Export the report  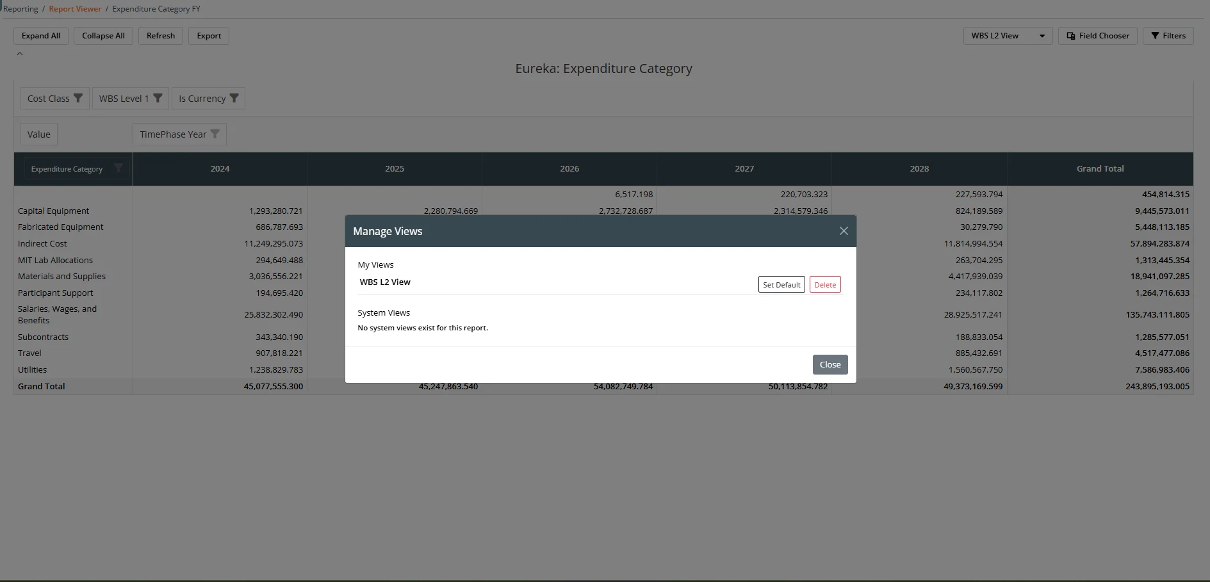209,36
